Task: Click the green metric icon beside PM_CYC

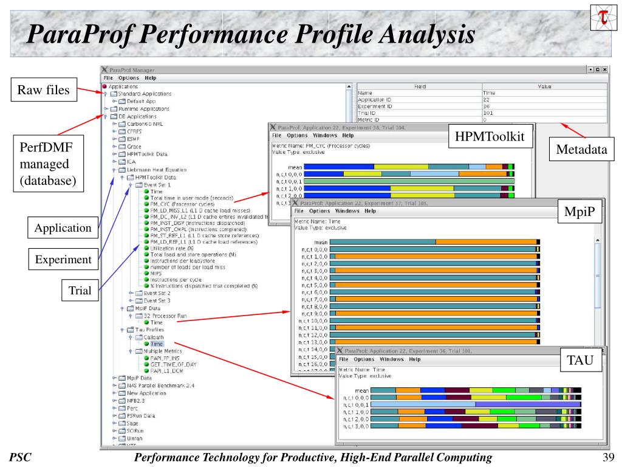Action: (146, 204)
